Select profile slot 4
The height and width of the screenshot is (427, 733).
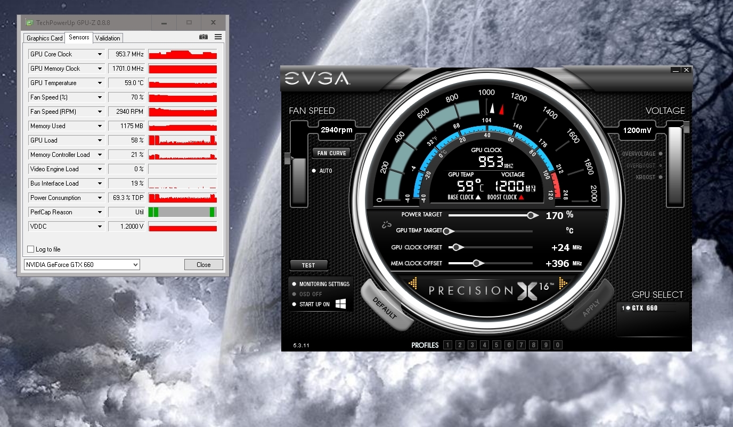coord(484,345)
